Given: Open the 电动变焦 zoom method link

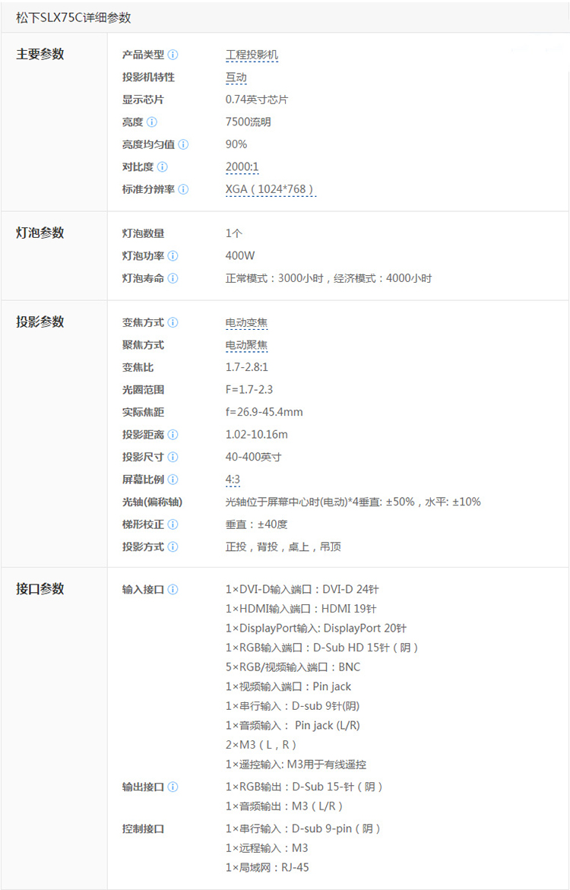Looking at the screenshot, I should (246, 323).
